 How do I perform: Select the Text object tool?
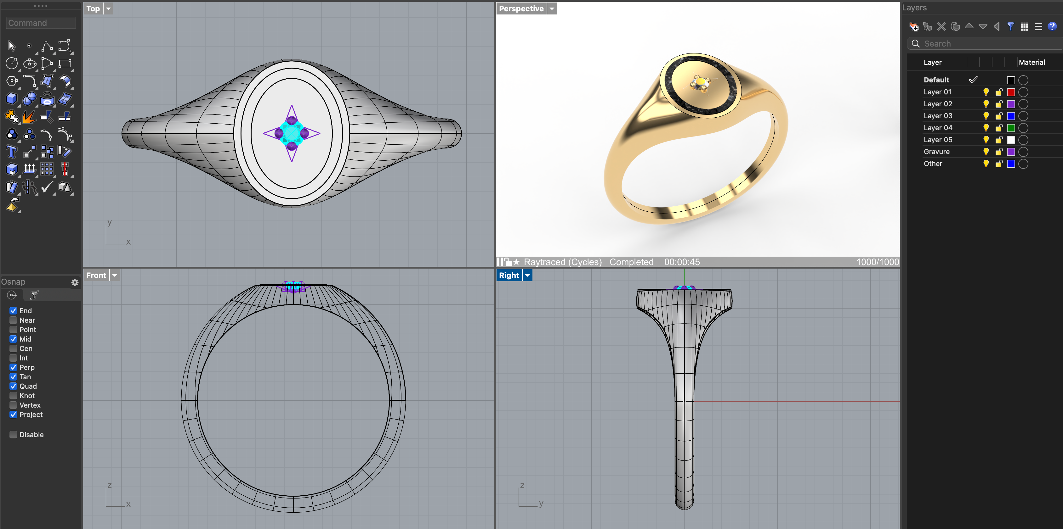tap(12, 152)
